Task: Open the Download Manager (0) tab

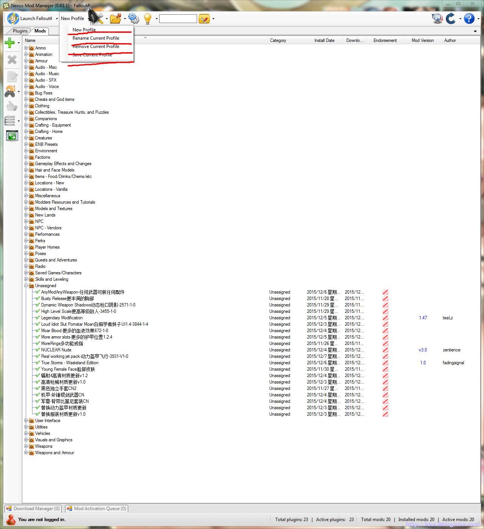Action: [x=33, y=509]
